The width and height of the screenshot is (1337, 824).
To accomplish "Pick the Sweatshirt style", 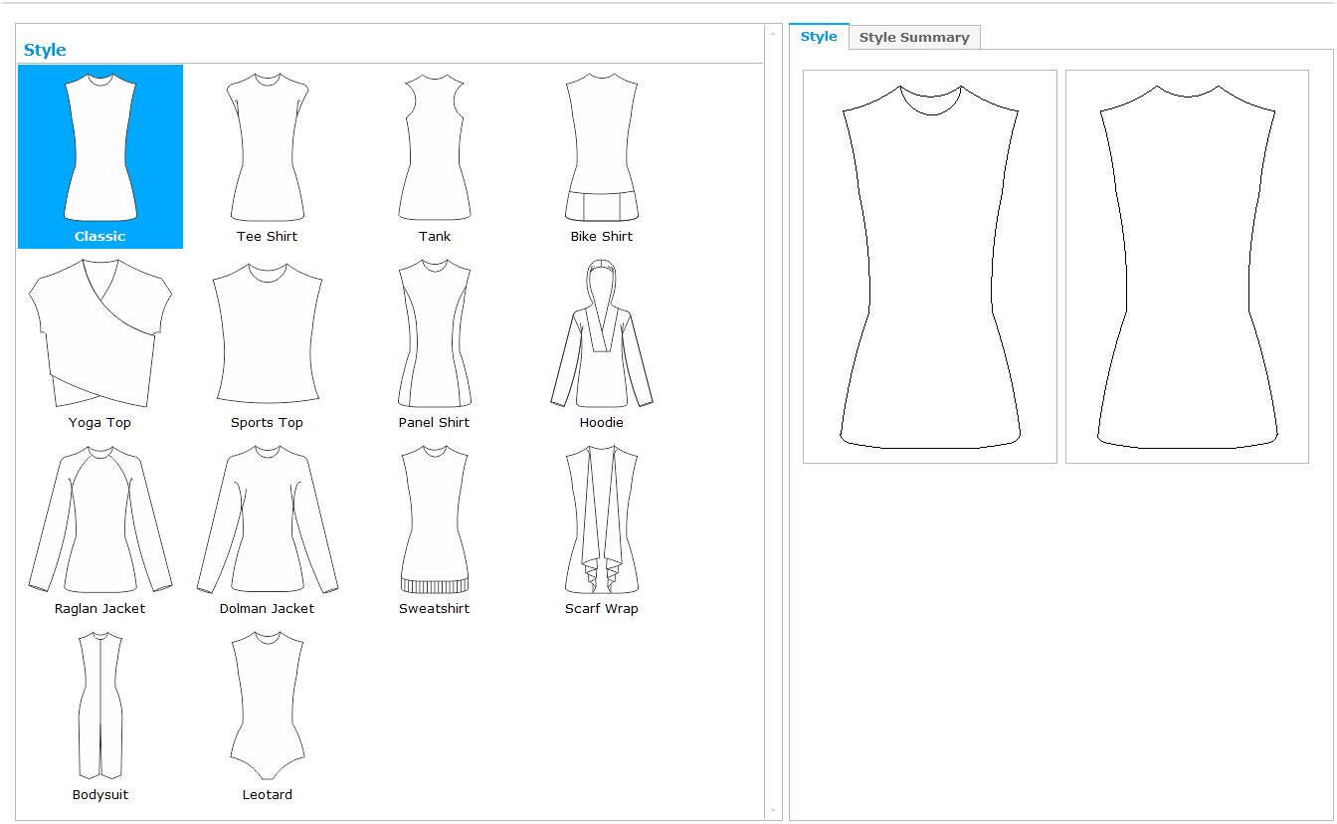I will [434, 520].
